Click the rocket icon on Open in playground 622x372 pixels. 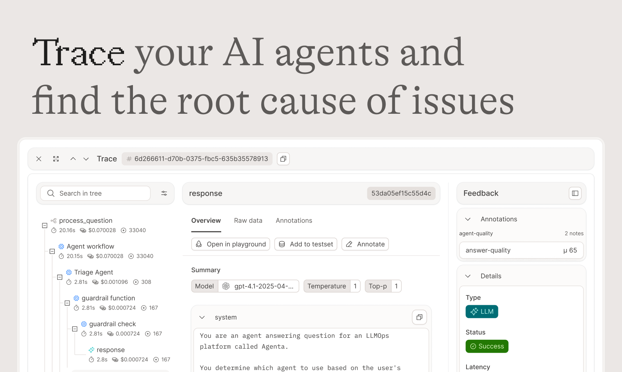coord(199,244)
